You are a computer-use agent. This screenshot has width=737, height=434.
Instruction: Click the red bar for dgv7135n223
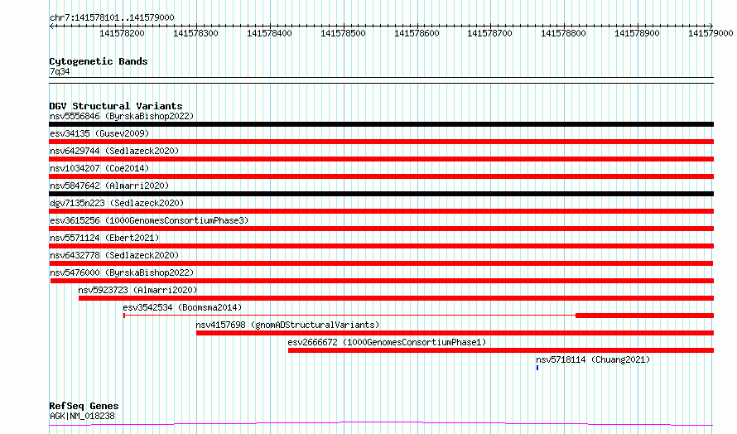381,211
